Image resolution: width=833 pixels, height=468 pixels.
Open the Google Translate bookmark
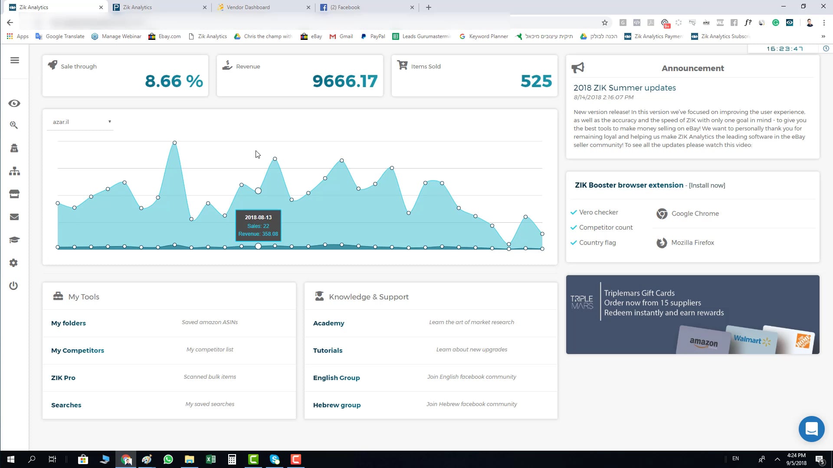[x=60, y=36]
